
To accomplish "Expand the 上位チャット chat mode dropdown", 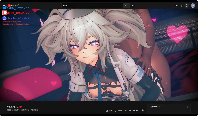I will 156,107.
